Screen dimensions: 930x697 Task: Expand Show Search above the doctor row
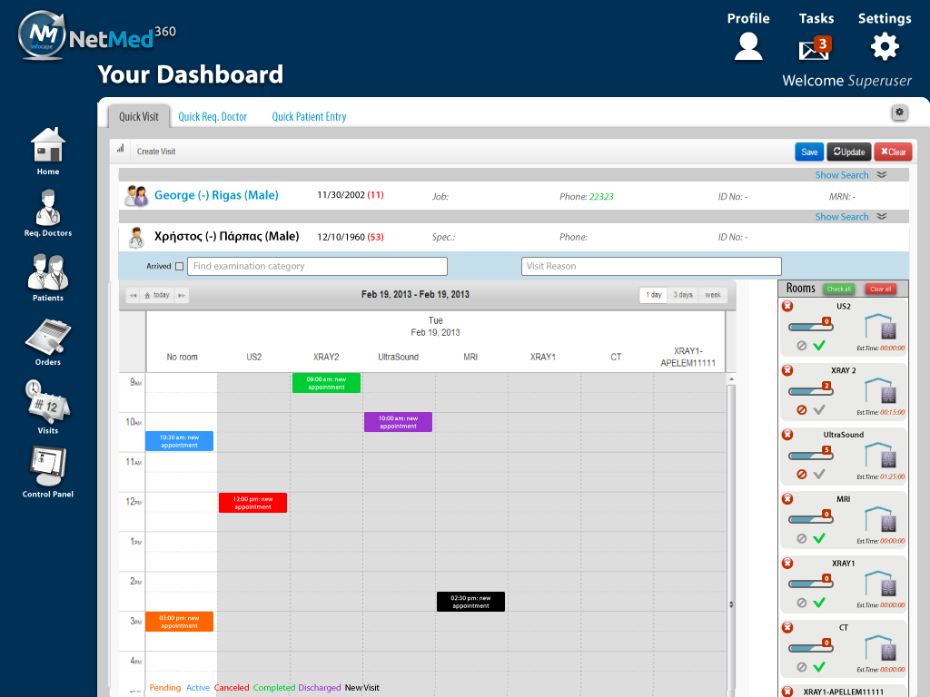(850, 216)
